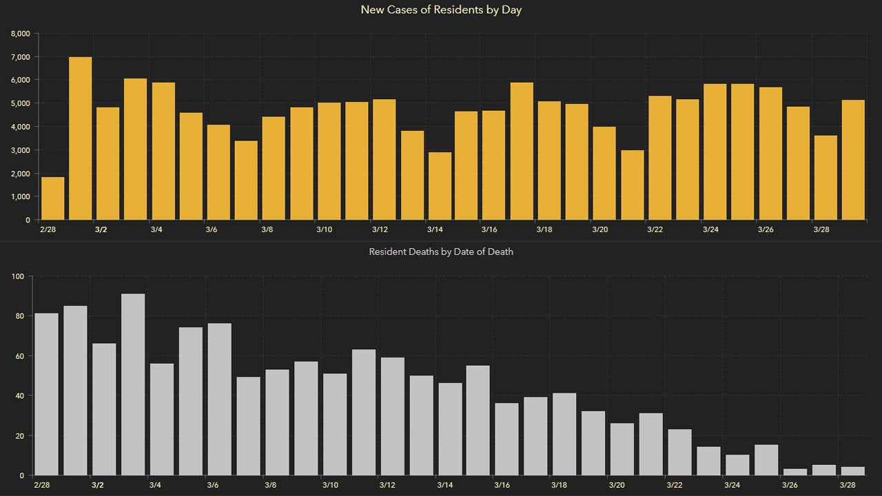Click the 3/4 bar in the New Cases chart
The image size is (882, 496).
click(163, 152)
